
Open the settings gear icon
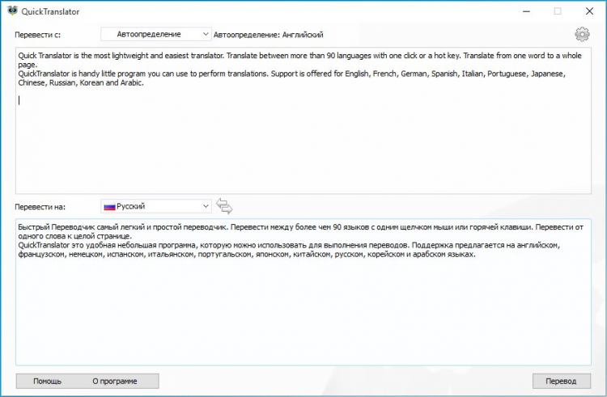click(582, 35)
